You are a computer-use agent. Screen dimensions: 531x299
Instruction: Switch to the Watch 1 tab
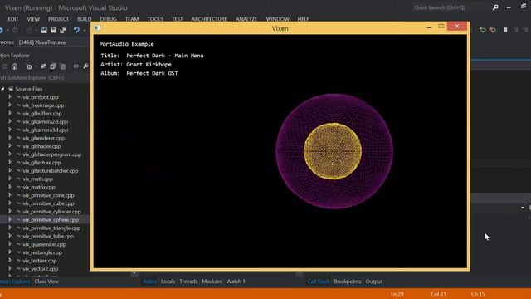(236, 282)
